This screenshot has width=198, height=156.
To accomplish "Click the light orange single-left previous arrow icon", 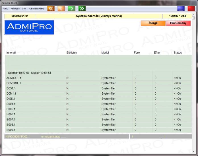I will 61,9.
